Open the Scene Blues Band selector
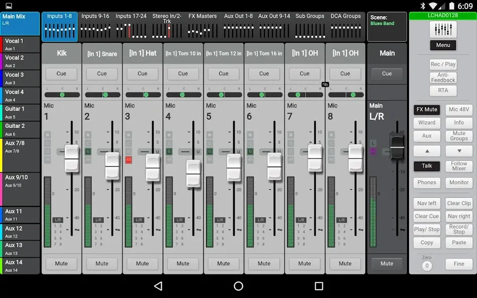Screen dimensions: 477x298 pos(387,27)
